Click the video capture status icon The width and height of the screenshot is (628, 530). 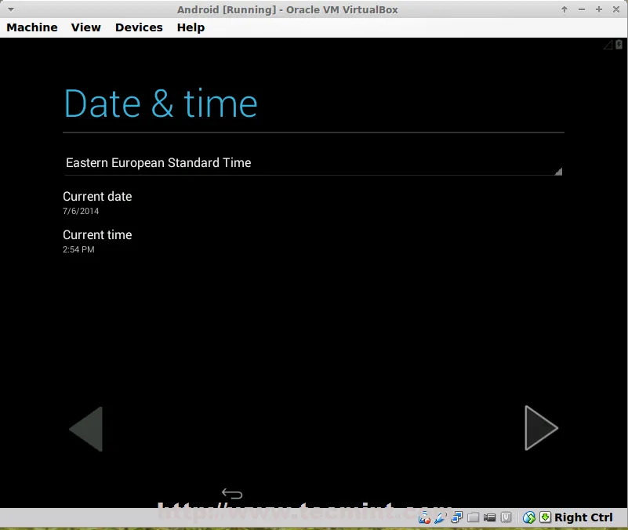[490, 517]
